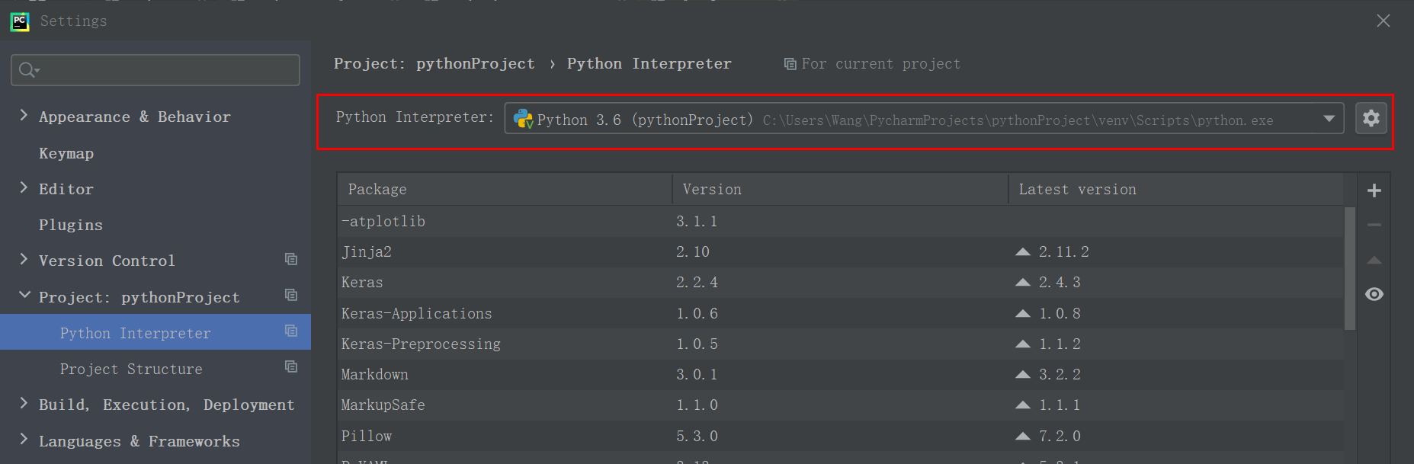Open interpreter settings gear menu
1414x464 pixels.
[1371, 118]
